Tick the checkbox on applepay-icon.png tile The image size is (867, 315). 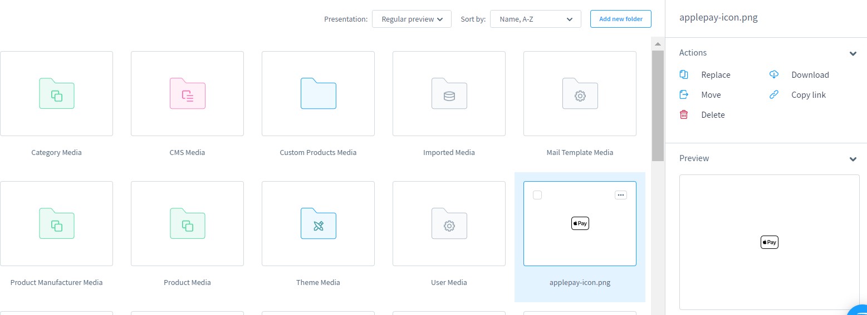(537, 195)
